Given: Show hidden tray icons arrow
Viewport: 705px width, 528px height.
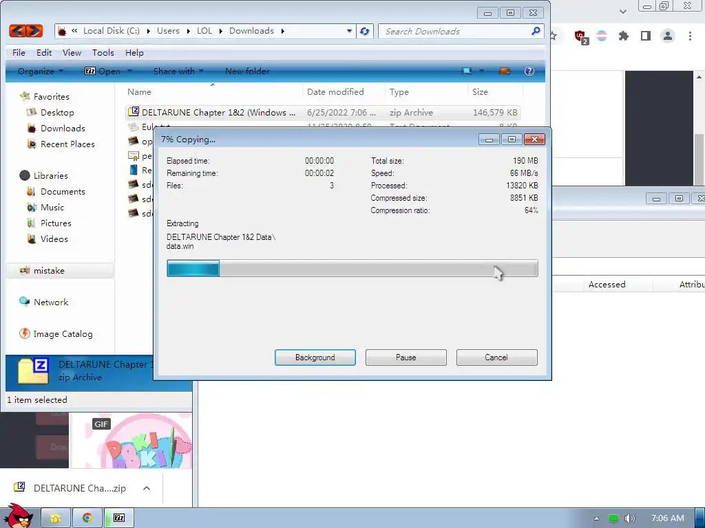Looking at the screenshot, I should coord(597,518).
